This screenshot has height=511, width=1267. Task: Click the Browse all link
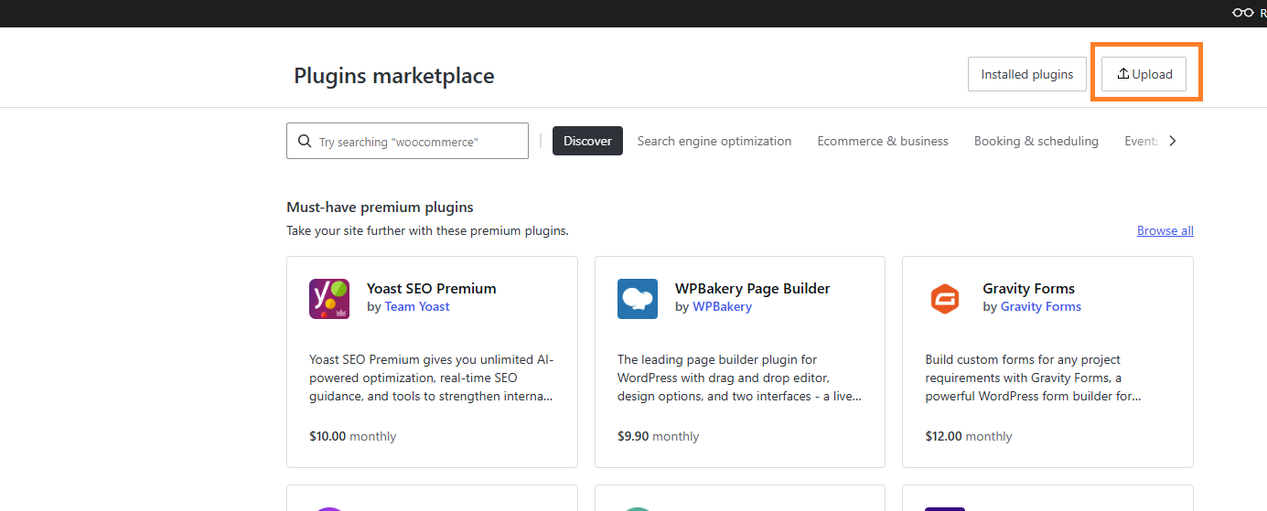point(1165,230)
